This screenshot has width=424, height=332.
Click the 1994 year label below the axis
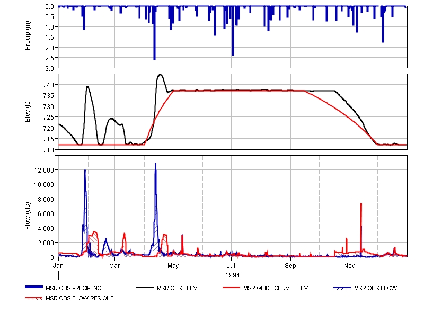click(x=232, y=275)
